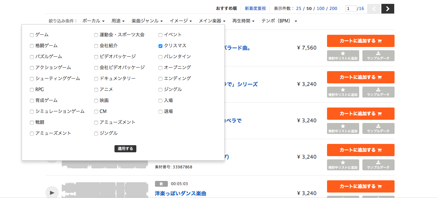The image size is (437, 198).
Task: Check the エンディング checkbox
Action: tap(160, 79)
